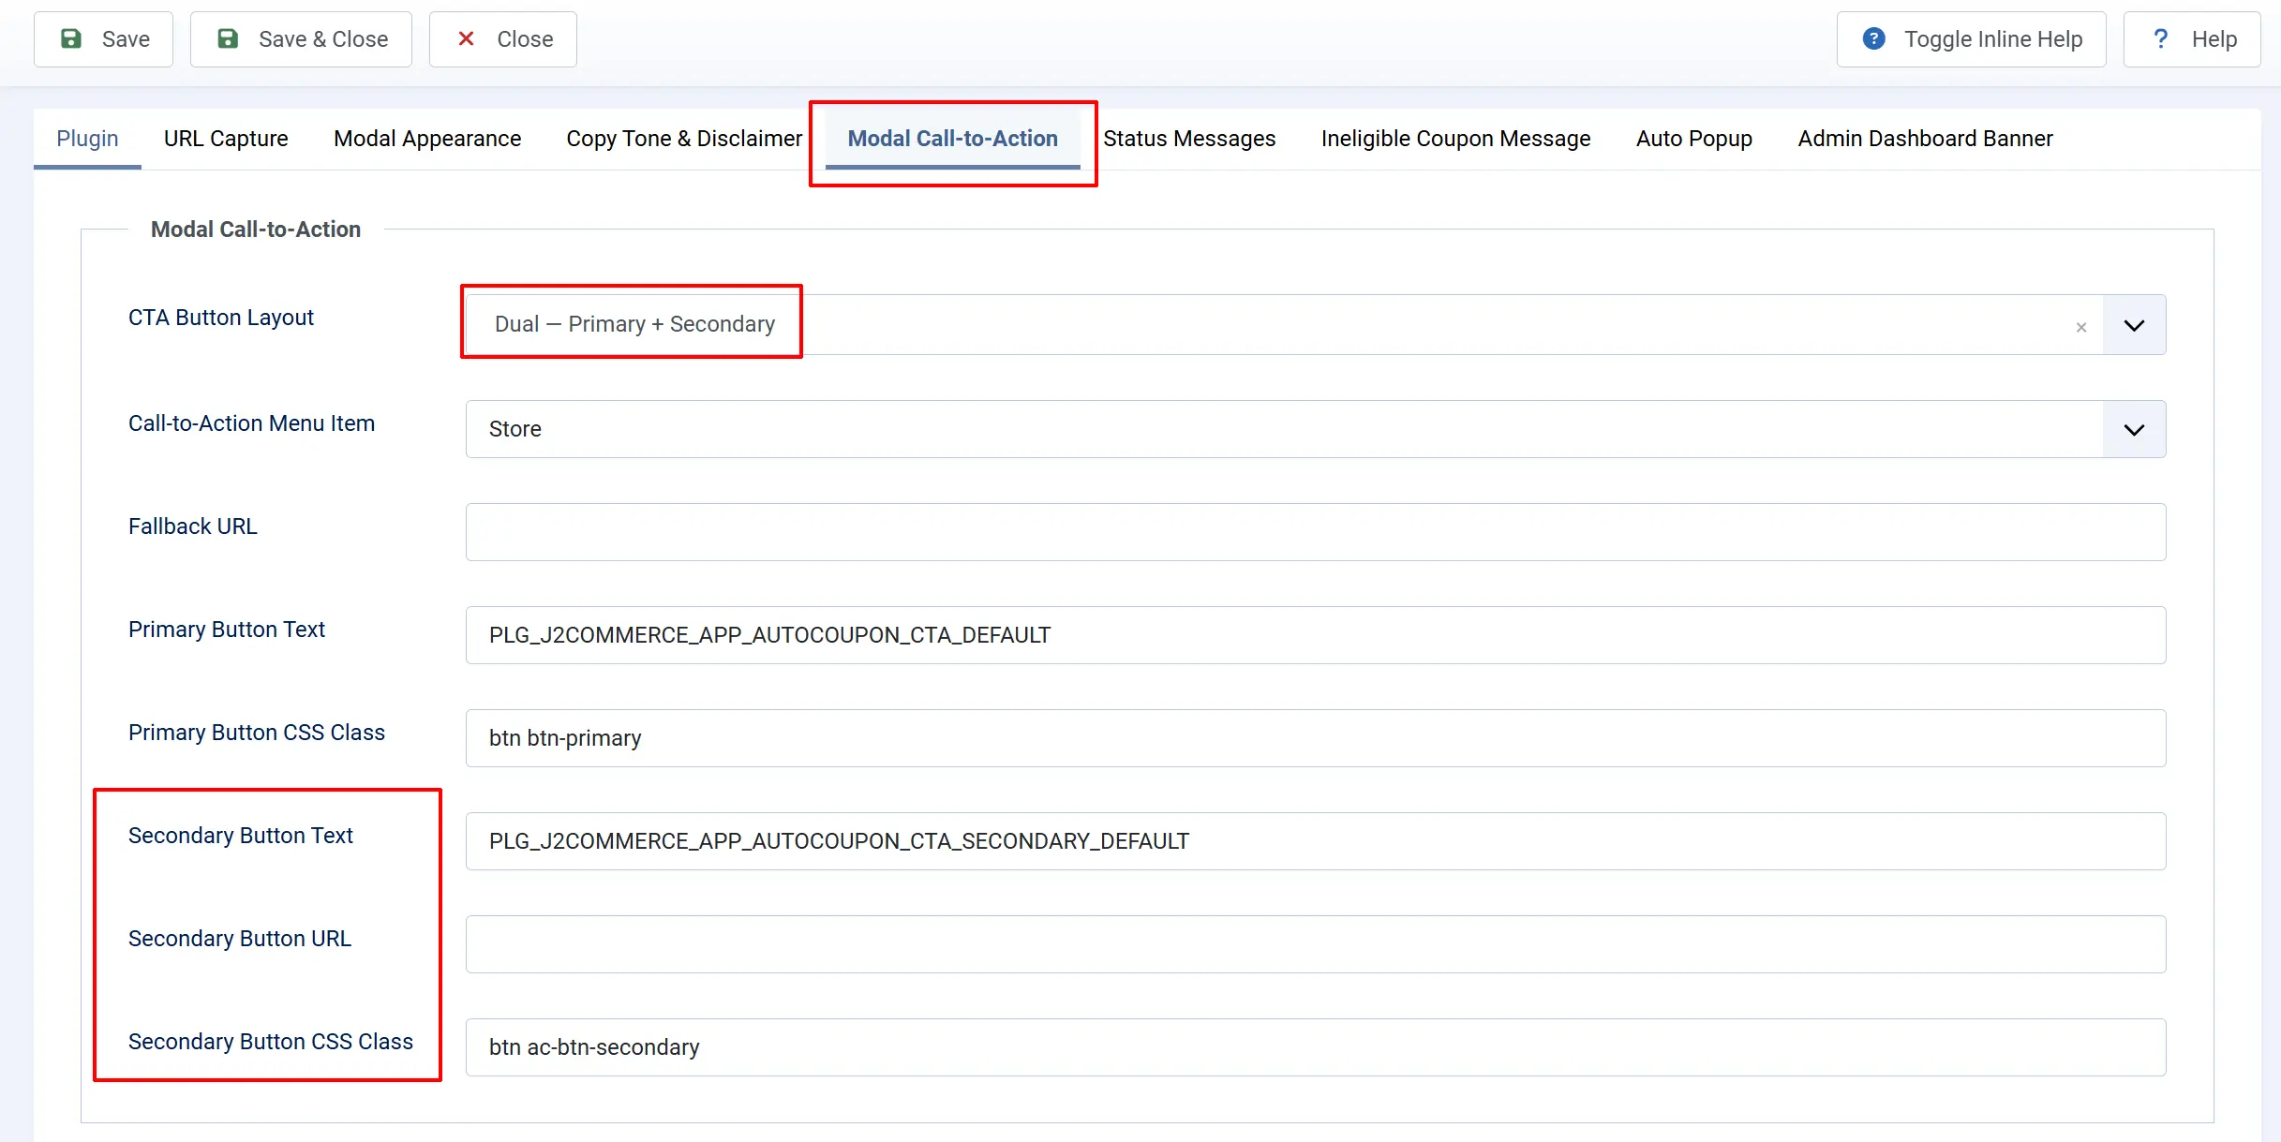Open Ineligible Coupon Message tab
This screenshot has height=1142, width=2281.
(1455, 139)
